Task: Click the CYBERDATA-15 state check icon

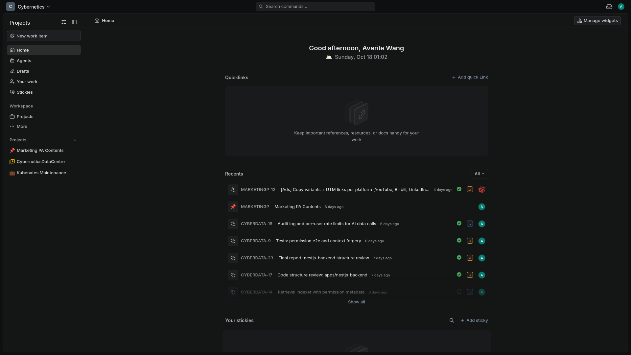Action: pyautogui.click(x=459, y=224)
